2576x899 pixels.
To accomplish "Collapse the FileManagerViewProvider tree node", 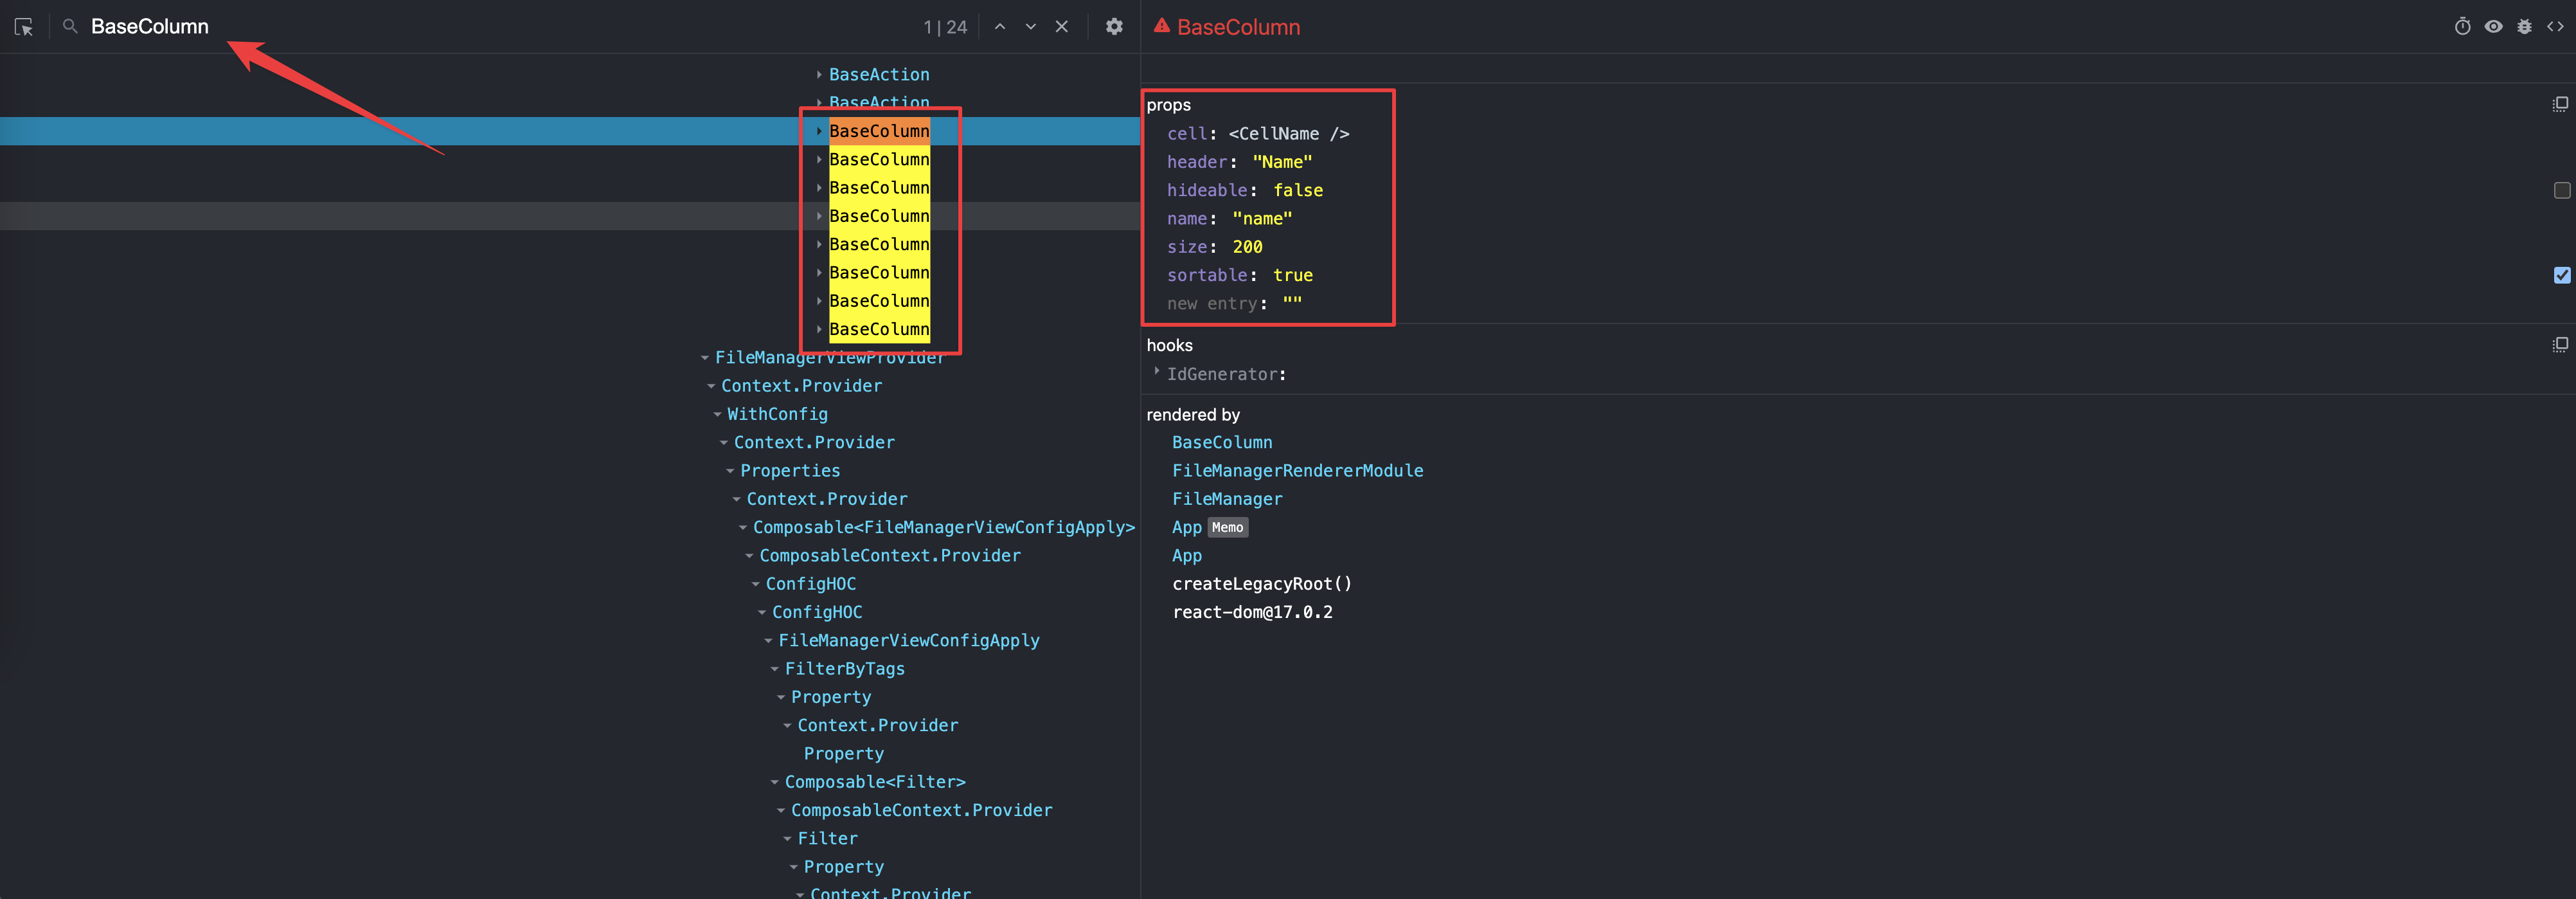I will pyautogui.click(x=705, y=358).
